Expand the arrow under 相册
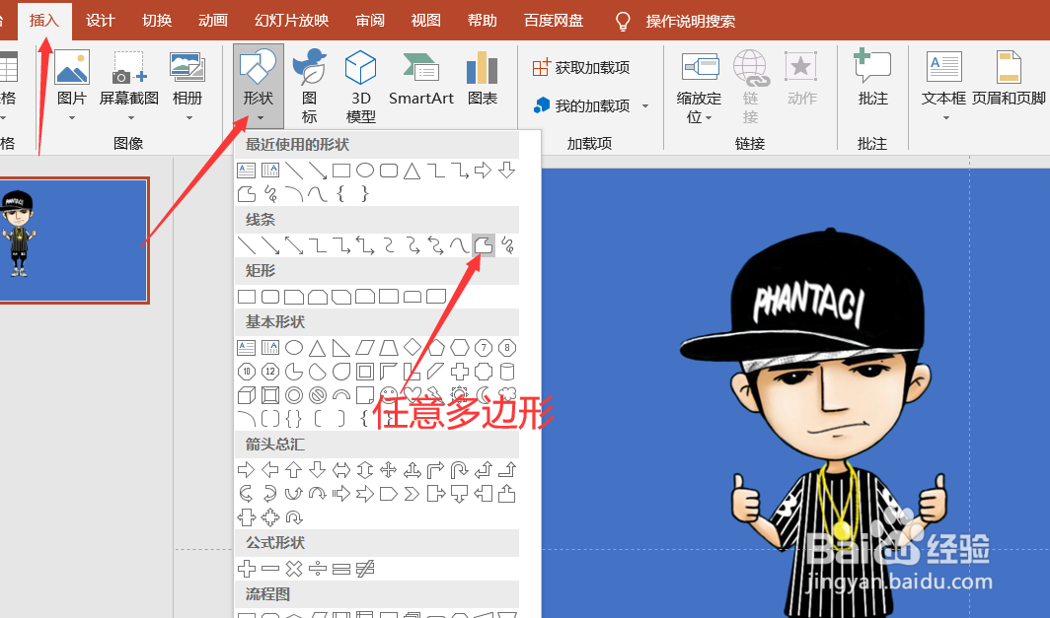 188,117
